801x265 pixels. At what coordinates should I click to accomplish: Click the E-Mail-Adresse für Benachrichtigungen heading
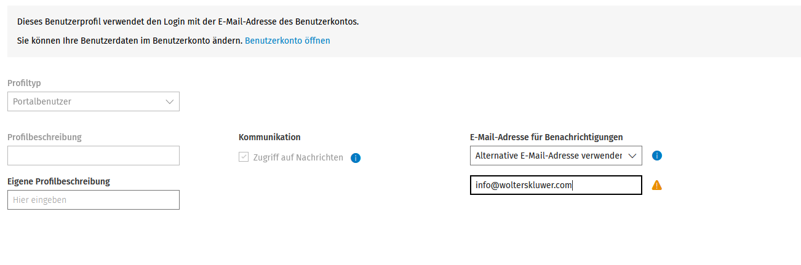[546, 137]
